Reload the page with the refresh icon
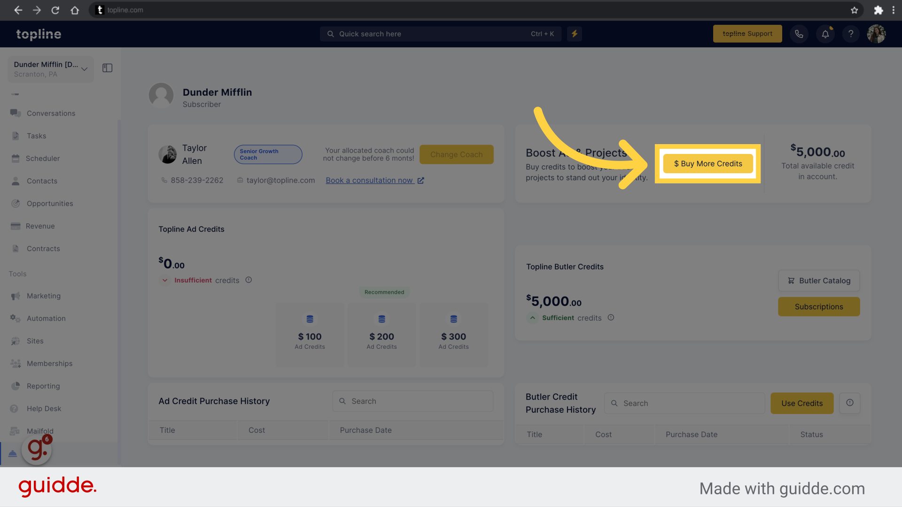 (55, 10)
